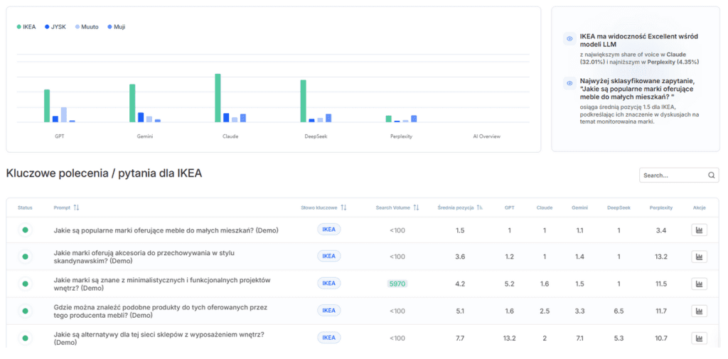Toggle IKEA series in chart legend

tap(26, 27)
